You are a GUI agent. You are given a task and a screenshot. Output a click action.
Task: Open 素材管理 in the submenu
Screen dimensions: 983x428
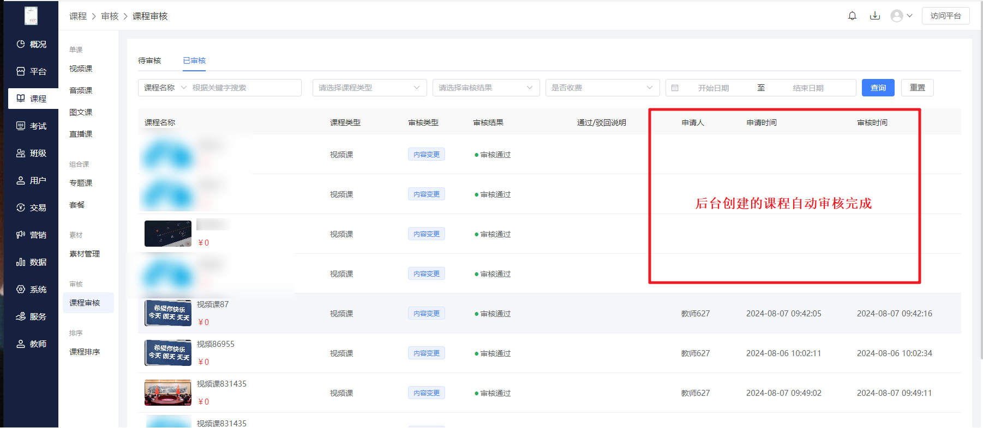(85, 254)
